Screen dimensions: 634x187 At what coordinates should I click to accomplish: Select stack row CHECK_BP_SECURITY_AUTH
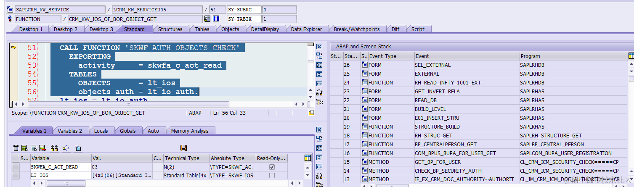click(479, 171)
